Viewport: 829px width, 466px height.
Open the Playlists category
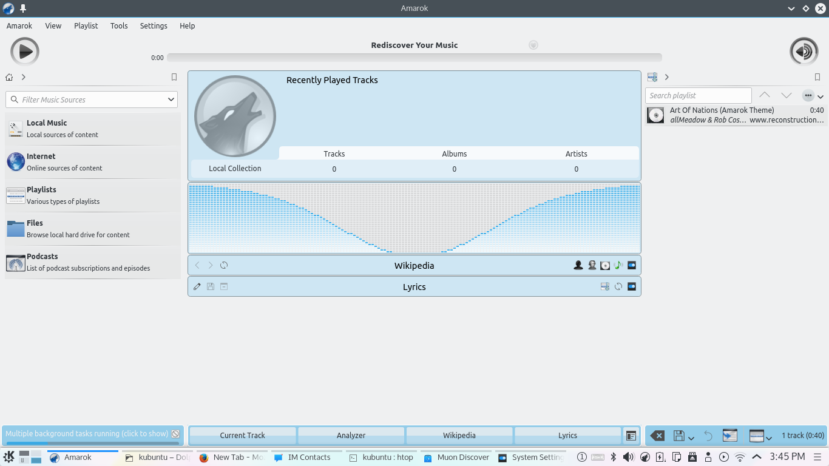click(93, 195)
